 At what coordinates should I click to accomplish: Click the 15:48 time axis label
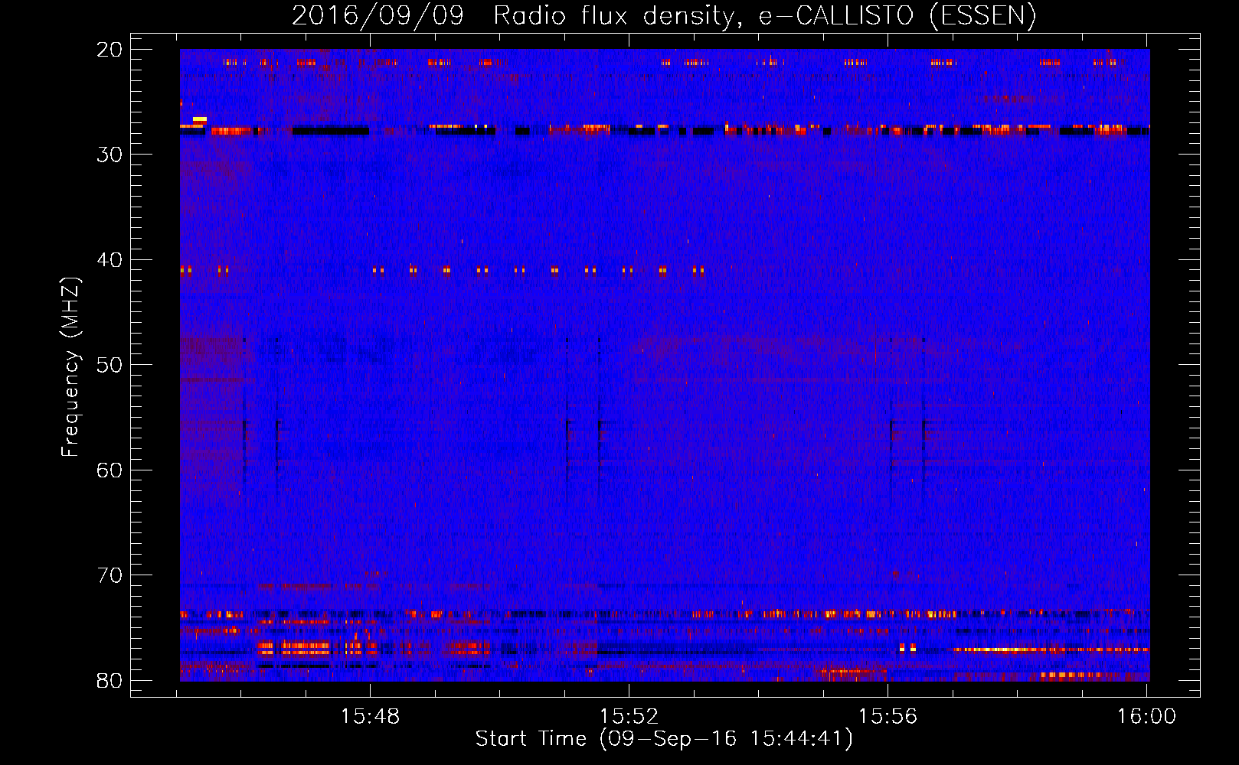371,716
